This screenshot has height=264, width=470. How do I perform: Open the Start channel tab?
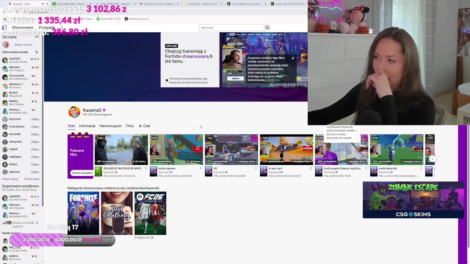(71, 126)
